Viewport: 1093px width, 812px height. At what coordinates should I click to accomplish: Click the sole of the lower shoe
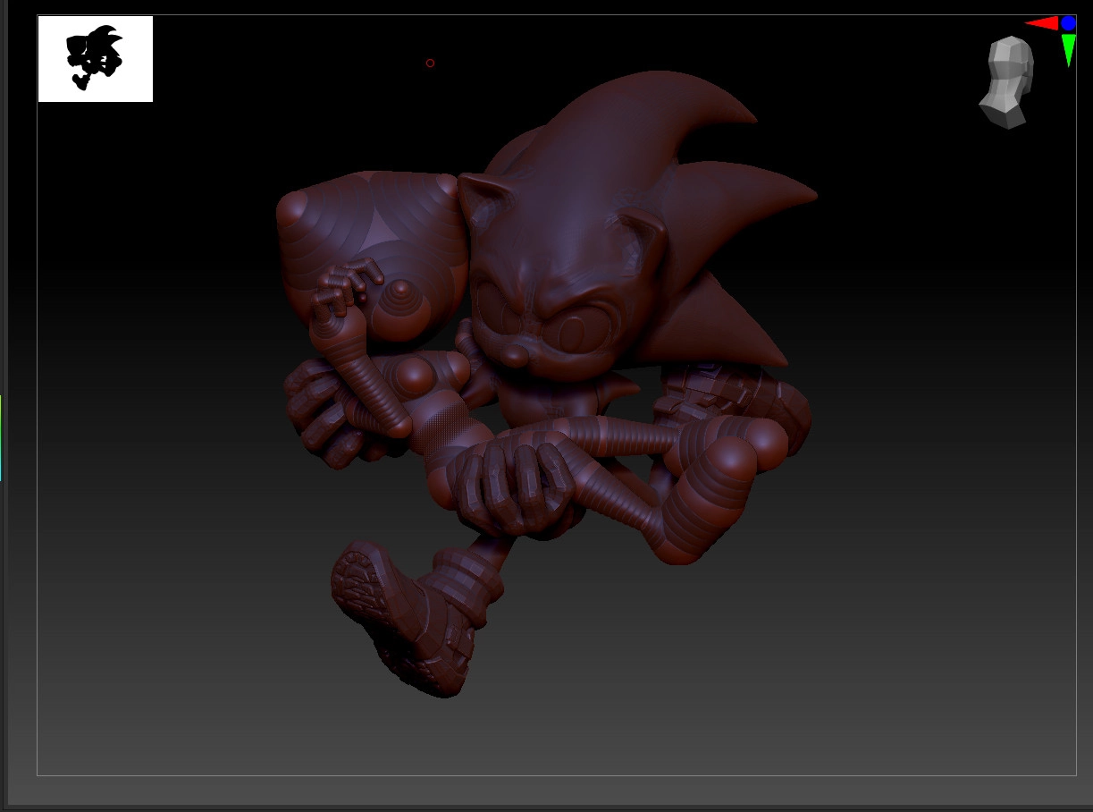(x=366, y=590)
